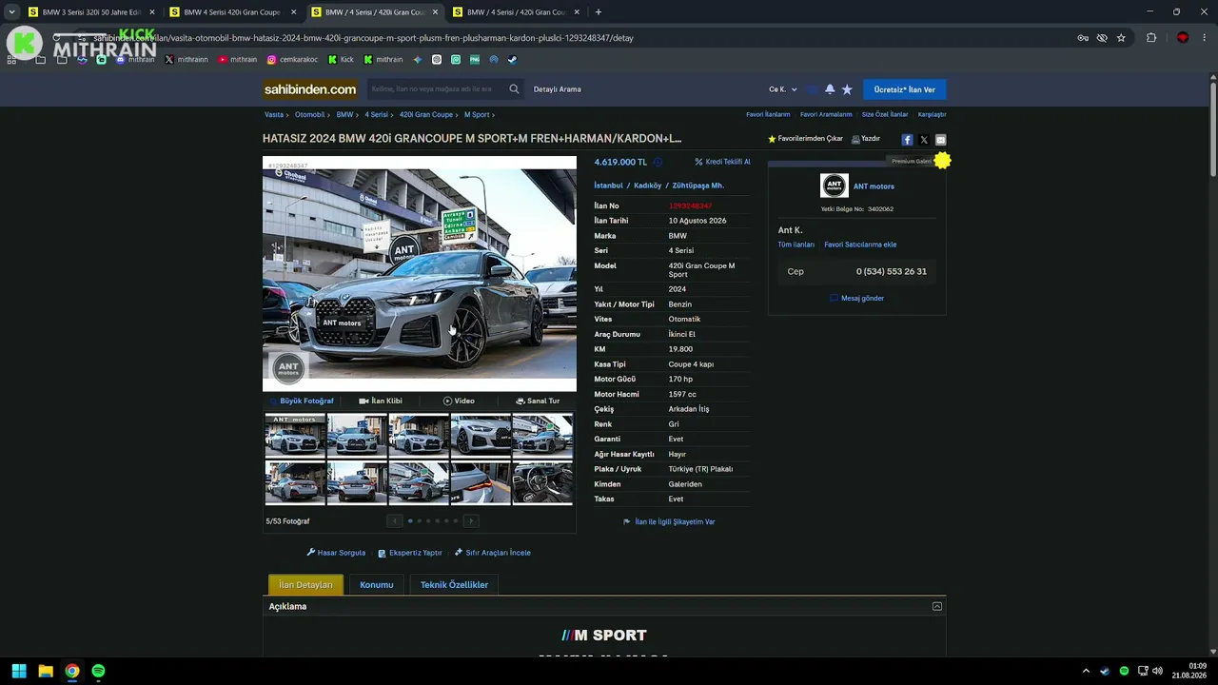
Task: Click the main car photo
Action: (x=420, y=274)
